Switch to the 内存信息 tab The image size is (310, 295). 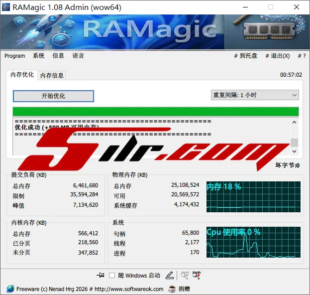[52, 75]
